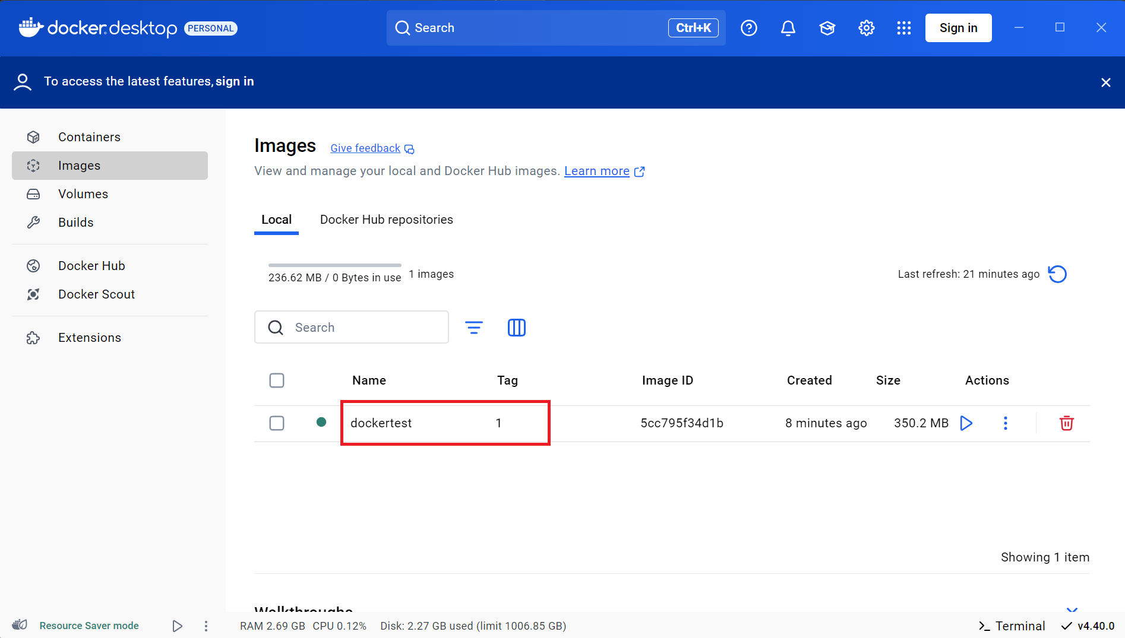Open the notifications bell

click(788, 28)
